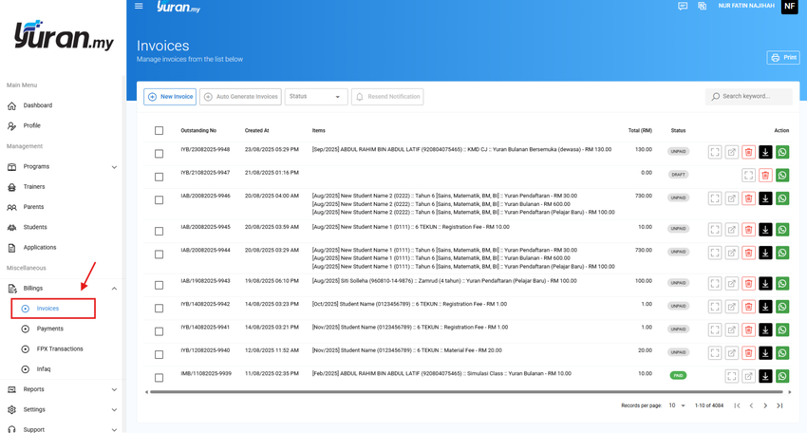This screenshot has width=807, height=433.
Task: Select checkbox for invoice IMB/11082025-9939
Action: tap(160, 377)
